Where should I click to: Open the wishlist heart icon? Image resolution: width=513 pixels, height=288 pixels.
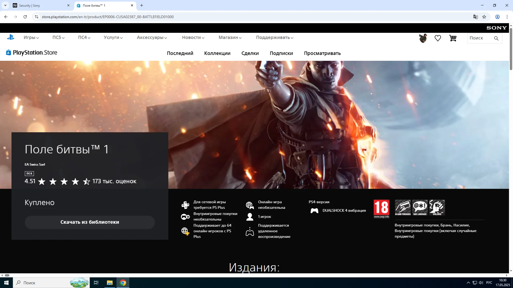click(x=438, y=38)
